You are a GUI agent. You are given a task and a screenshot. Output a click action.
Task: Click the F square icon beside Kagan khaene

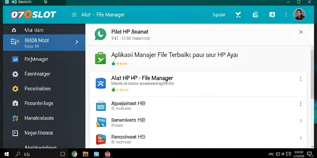[15, 133]
